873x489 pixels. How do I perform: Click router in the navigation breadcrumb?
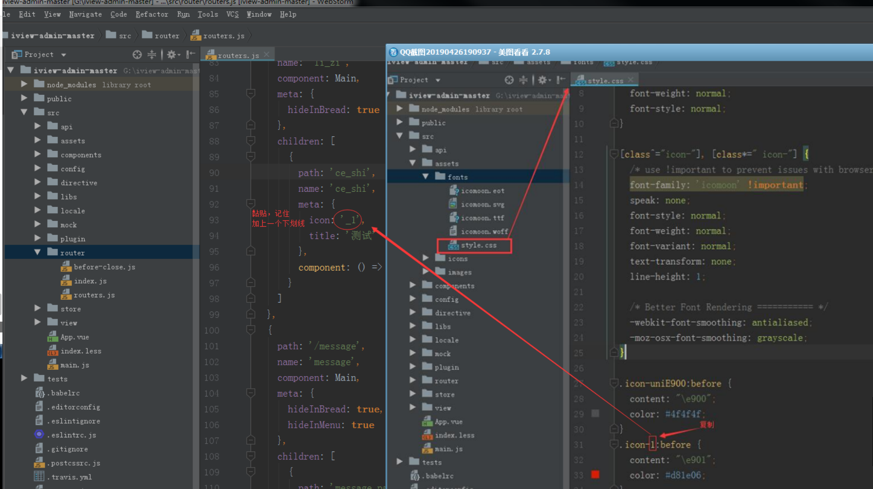point(167,35)
